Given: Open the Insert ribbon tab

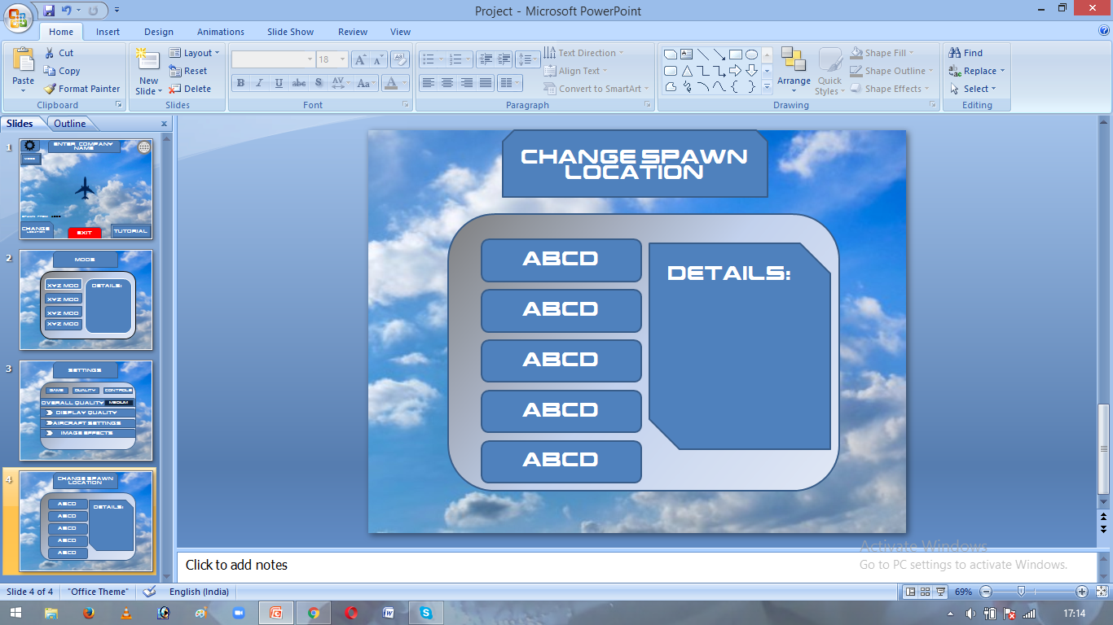Looking at the screenshot, I should (x=108, y=32).
